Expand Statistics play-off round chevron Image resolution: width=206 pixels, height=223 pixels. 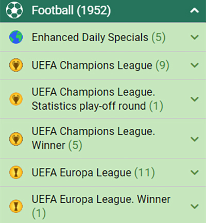(x=195, y=99)
